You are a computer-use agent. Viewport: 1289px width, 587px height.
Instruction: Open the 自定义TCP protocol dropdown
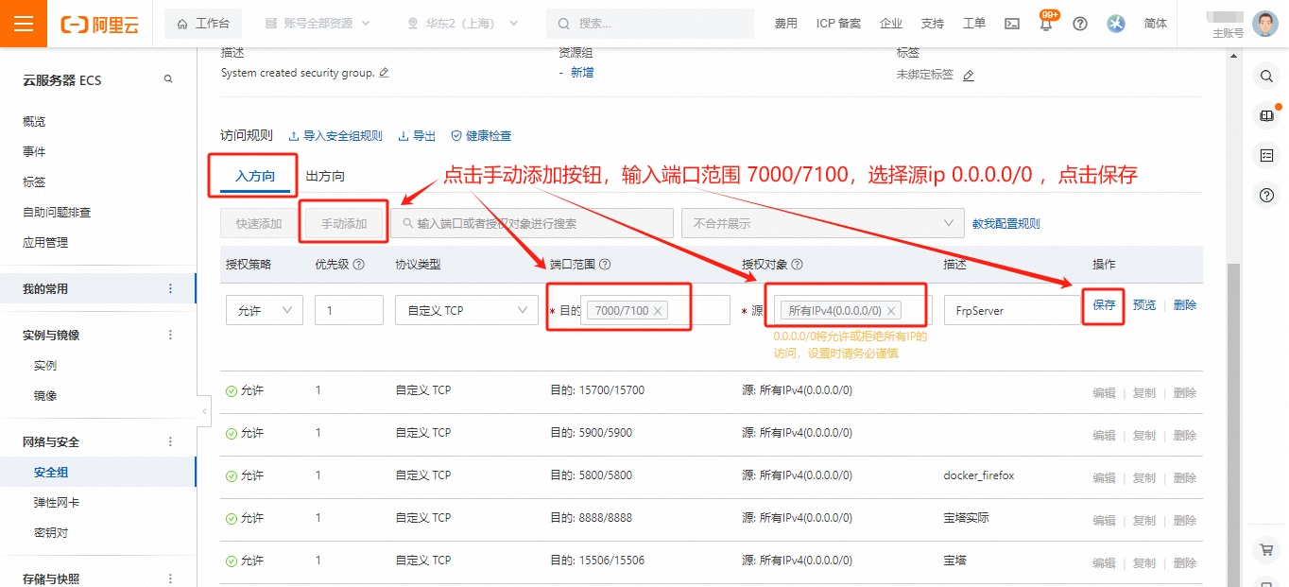(x=466, y=310)
